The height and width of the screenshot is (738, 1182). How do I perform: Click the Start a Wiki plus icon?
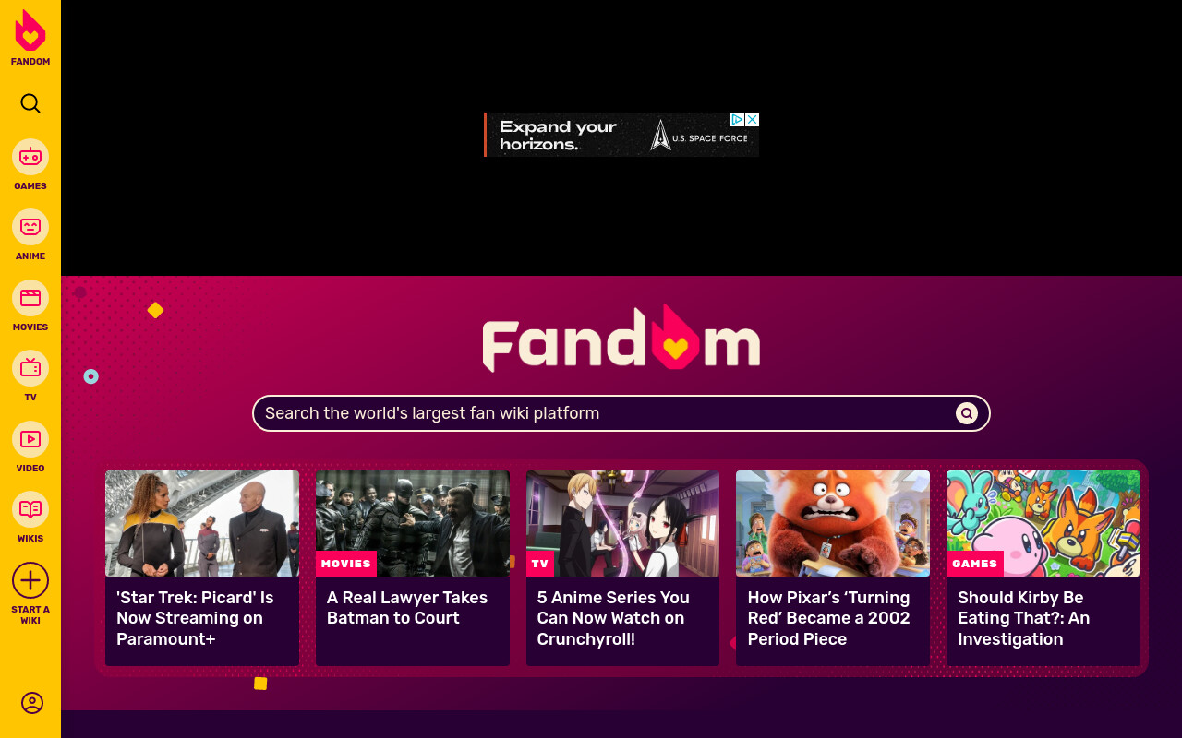coord(30,580)
